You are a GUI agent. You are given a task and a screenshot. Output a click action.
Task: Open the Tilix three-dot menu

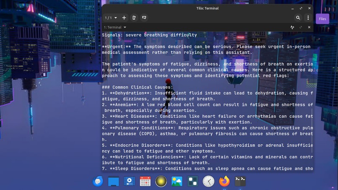pos(308,18)
